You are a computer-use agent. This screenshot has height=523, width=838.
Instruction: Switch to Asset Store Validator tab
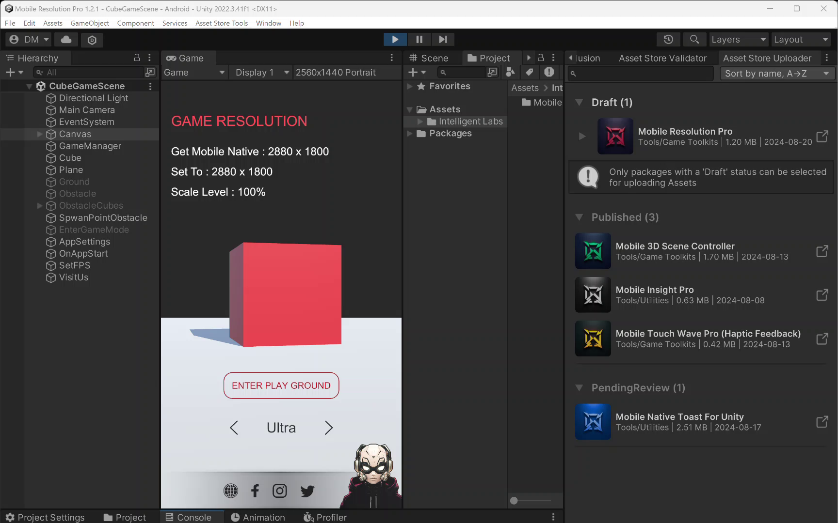[x=662, y=58]
